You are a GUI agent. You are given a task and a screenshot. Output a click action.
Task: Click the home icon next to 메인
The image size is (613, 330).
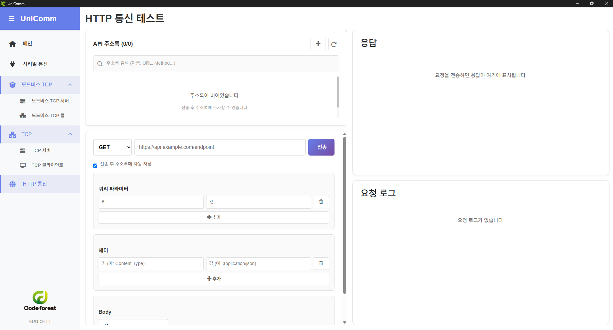[12, 44]
